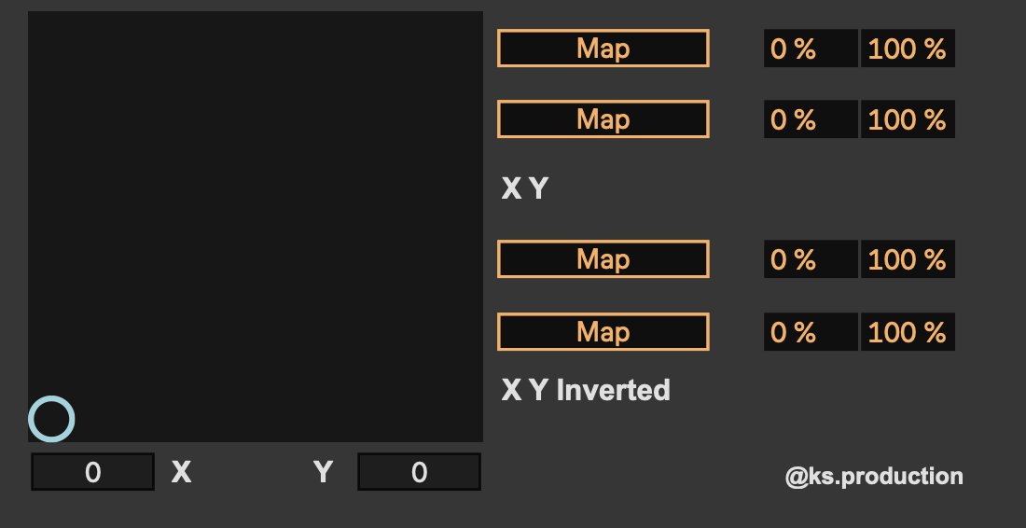
Task: Click the second Map button above X Y label
Action: coord(603,119)
